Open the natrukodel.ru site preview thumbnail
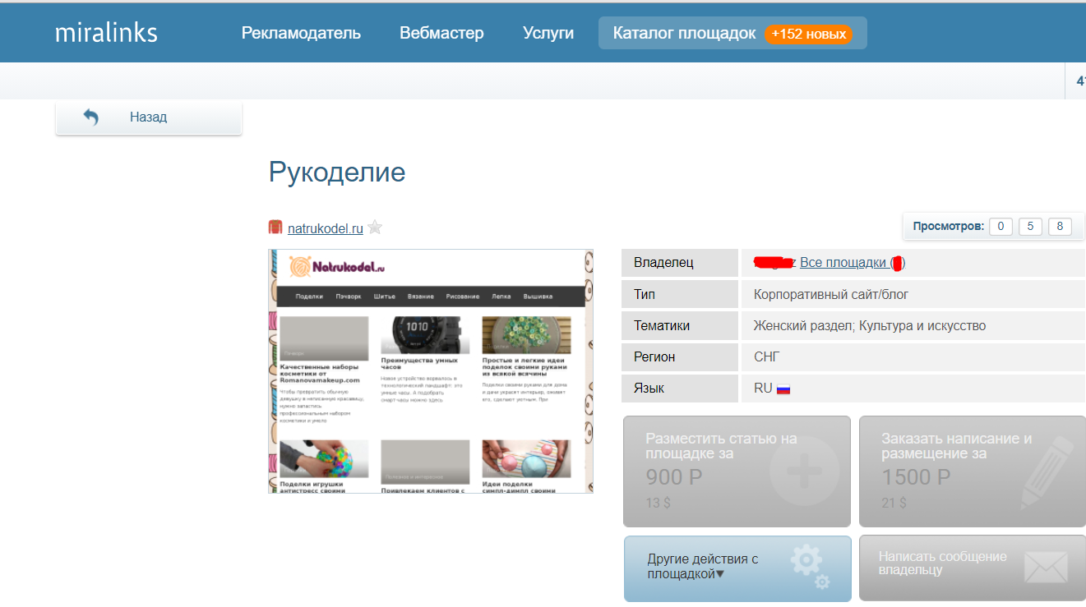Viewport: 1086px width, 607px height. pyautogui.click(x=431, y=370)
